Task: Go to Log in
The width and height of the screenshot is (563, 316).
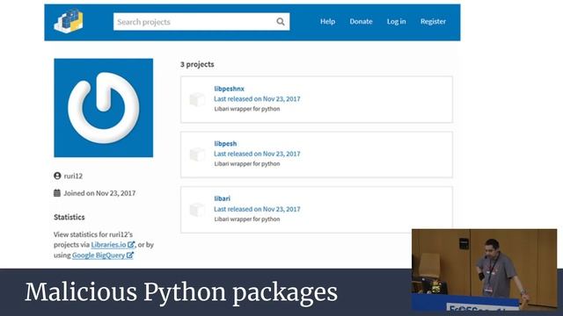Action: tap(397, 21)
